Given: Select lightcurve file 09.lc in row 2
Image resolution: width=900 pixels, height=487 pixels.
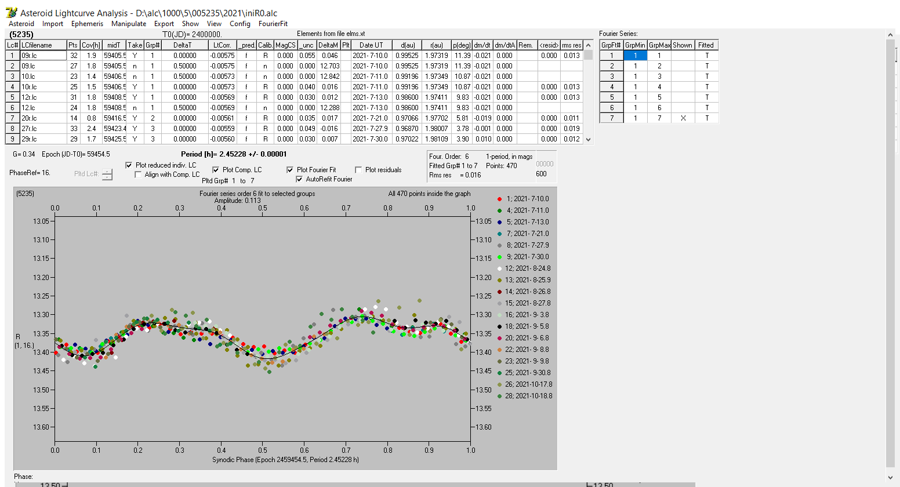Looking at the screenshot, I should 43,66.
